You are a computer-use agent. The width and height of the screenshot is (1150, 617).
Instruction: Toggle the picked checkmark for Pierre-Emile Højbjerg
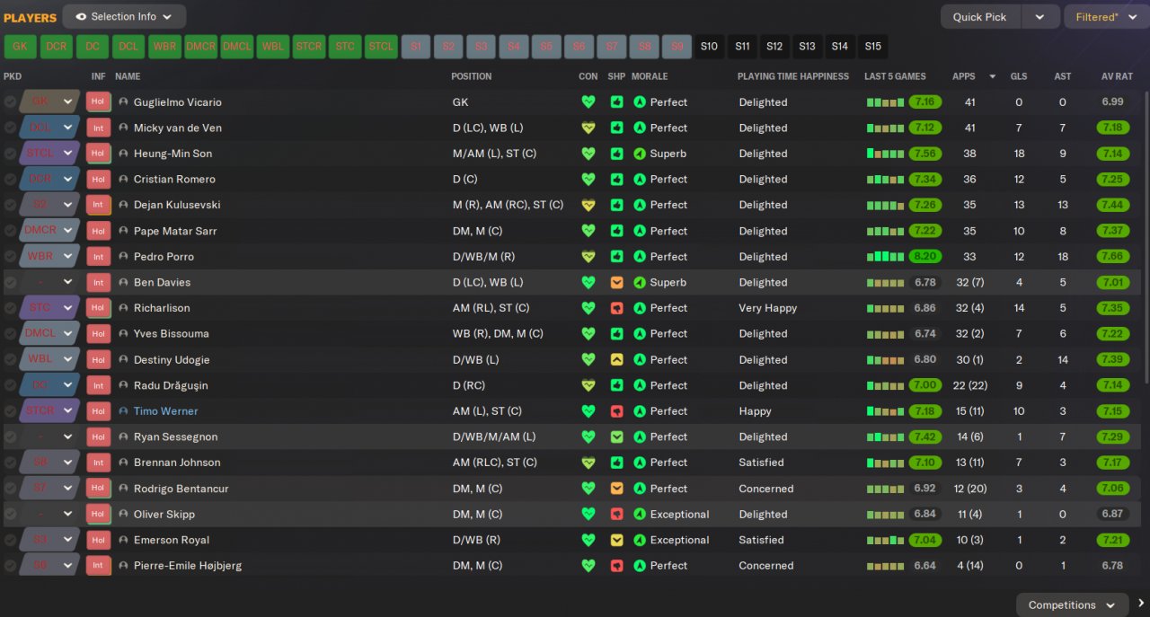[x=10, y=566]
